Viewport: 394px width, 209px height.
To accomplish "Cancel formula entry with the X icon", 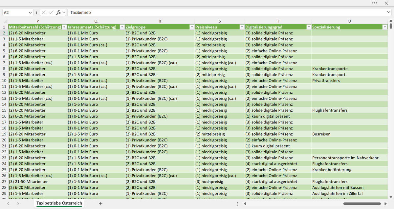I will (x=44, y=12).
